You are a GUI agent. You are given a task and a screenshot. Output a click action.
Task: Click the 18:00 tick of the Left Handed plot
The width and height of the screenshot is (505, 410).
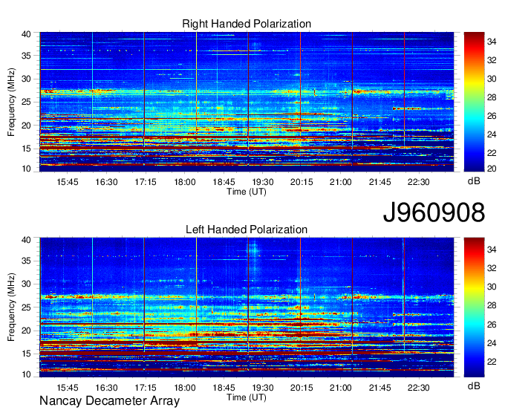[184, 387]
